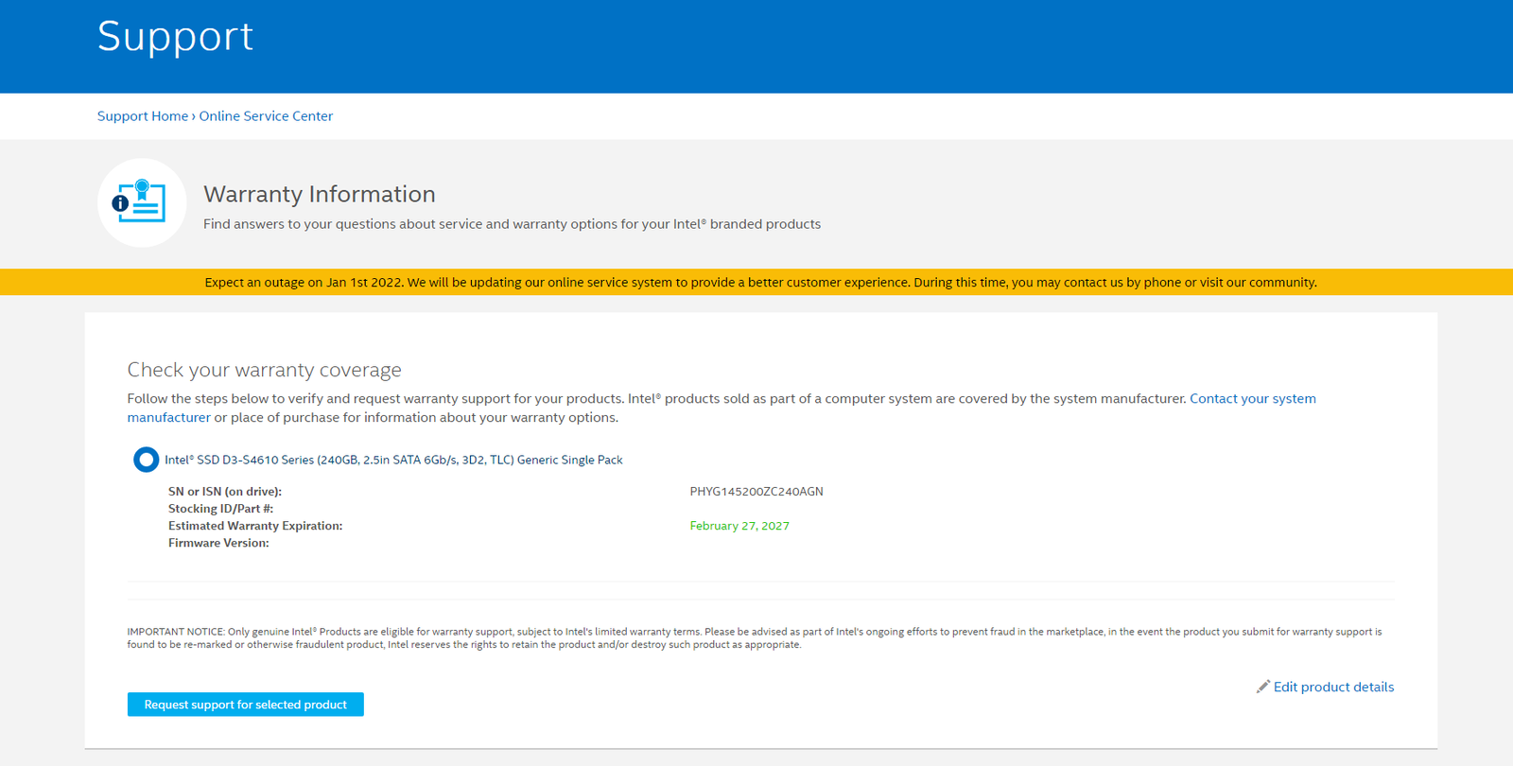This screenshot has width=1513, height=766.
Task: Click the Check your warranty coverage heading
Action: [x=265, y=370]
